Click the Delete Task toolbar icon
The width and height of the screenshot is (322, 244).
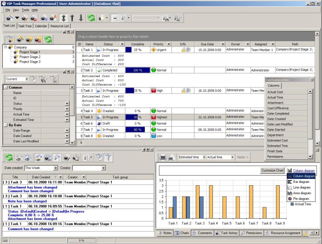[x=33, y=18]
